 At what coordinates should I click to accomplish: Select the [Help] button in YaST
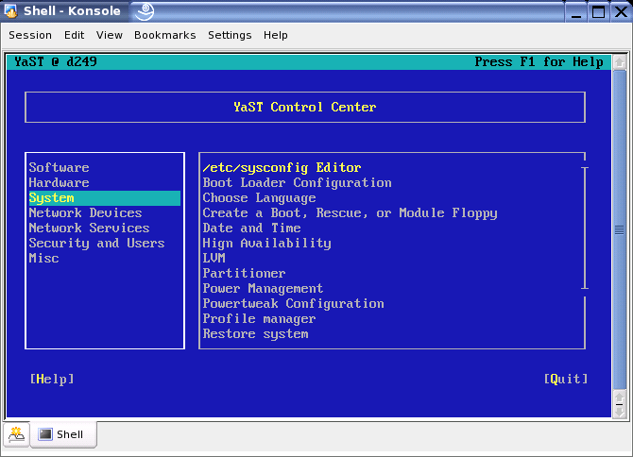(x=52, y=379)
